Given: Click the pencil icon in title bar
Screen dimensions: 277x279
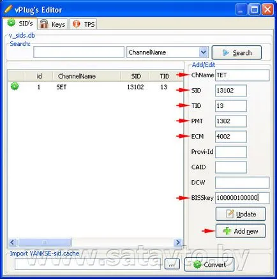Looking at the screenshot, I should [8, 9].
